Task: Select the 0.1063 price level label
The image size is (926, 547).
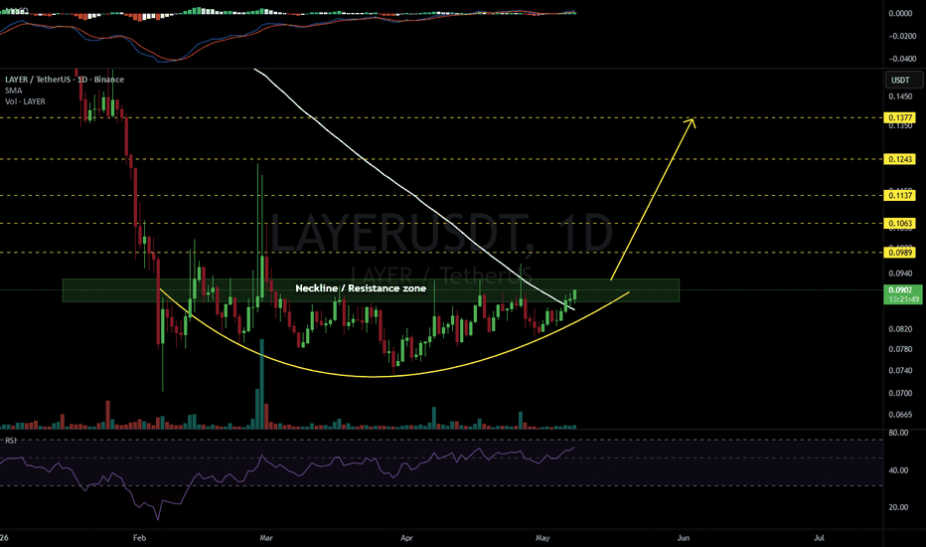Action: coord(899,223)
